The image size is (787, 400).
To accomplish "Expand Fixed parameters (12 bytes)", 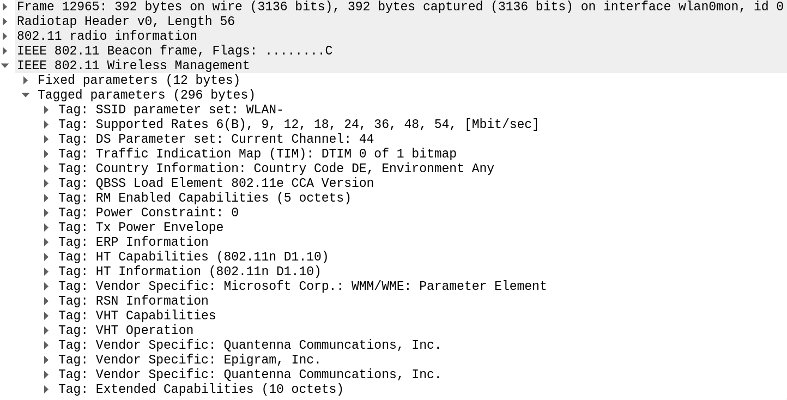I will (x=26, y=81).
